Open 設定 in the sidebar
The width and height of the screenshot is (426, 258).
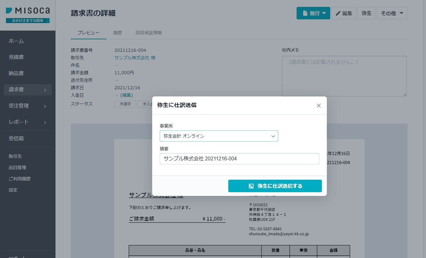click(13, 190)
